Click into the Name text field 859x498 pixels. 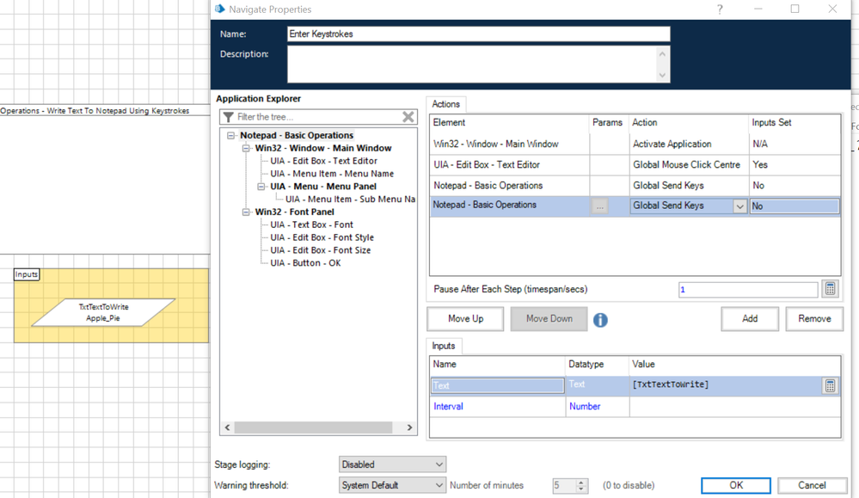[478, 34]
